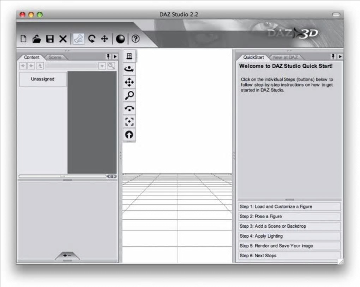
Task: Click the Content pane forward arrow
Action: click(x=31, y=66)
